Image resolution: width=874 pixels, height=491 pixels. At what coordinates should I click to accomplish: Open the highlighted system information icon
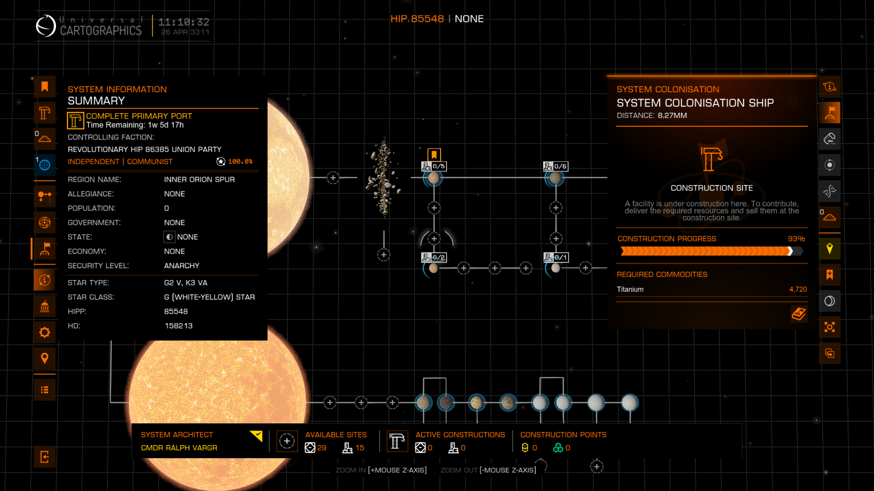point(45,280)
